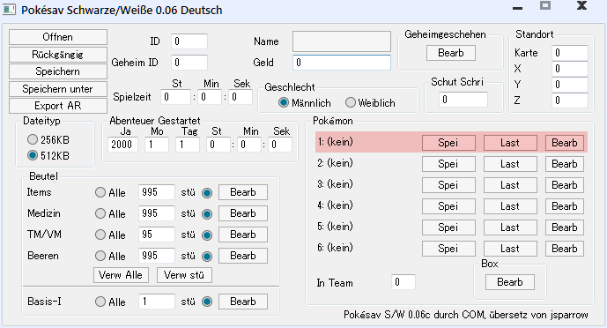The height and width of the screenshot is (328, 607).
Task: Click the Verw Alle button
Action: tap(121, 275)
